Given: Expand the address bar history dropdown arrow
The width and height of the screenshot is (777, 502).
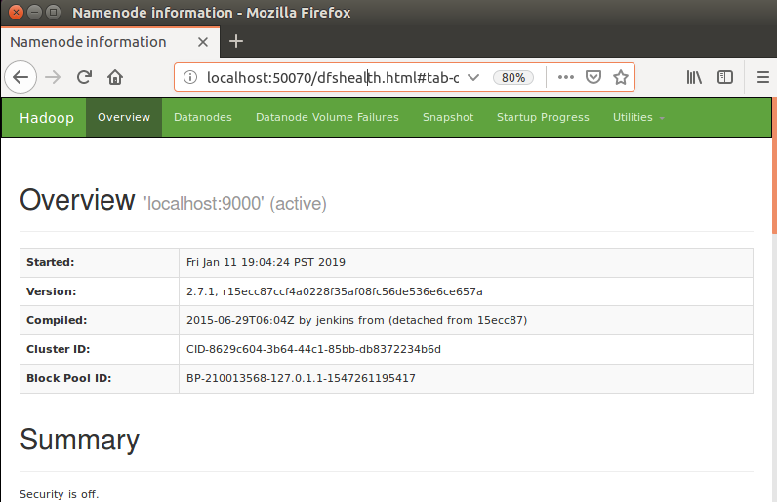Looking at the screenshot, I should 473,77.
